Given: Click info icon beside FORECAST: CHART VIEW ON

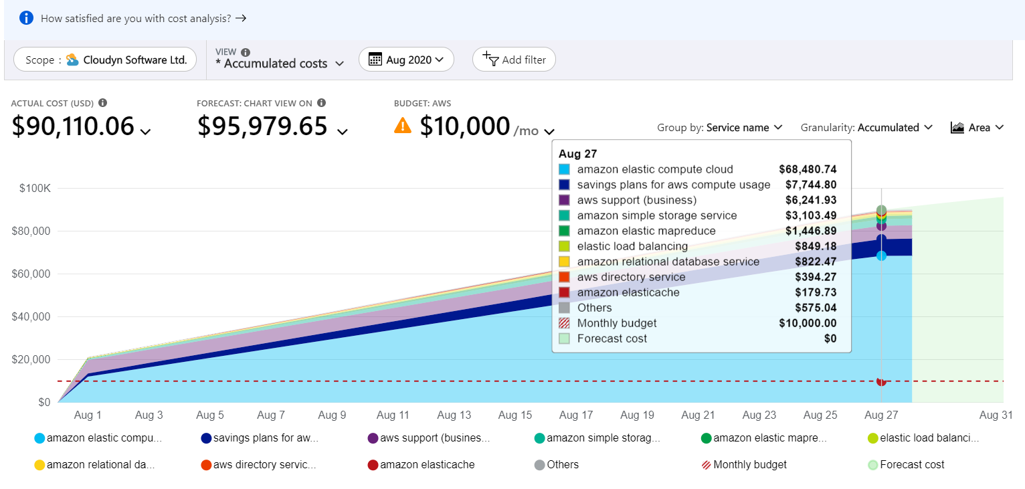Looking at the screenshot, I should click(321, 103).
